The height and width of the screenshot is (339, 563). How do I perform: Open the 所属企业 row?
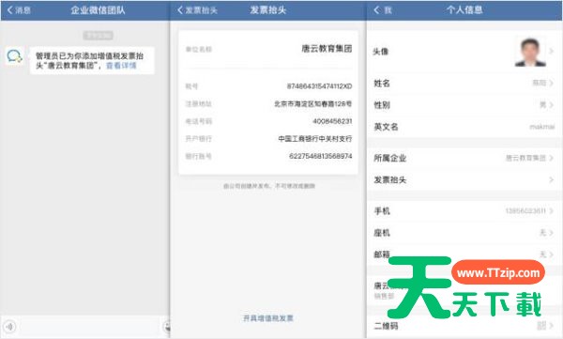pos(464,158)
